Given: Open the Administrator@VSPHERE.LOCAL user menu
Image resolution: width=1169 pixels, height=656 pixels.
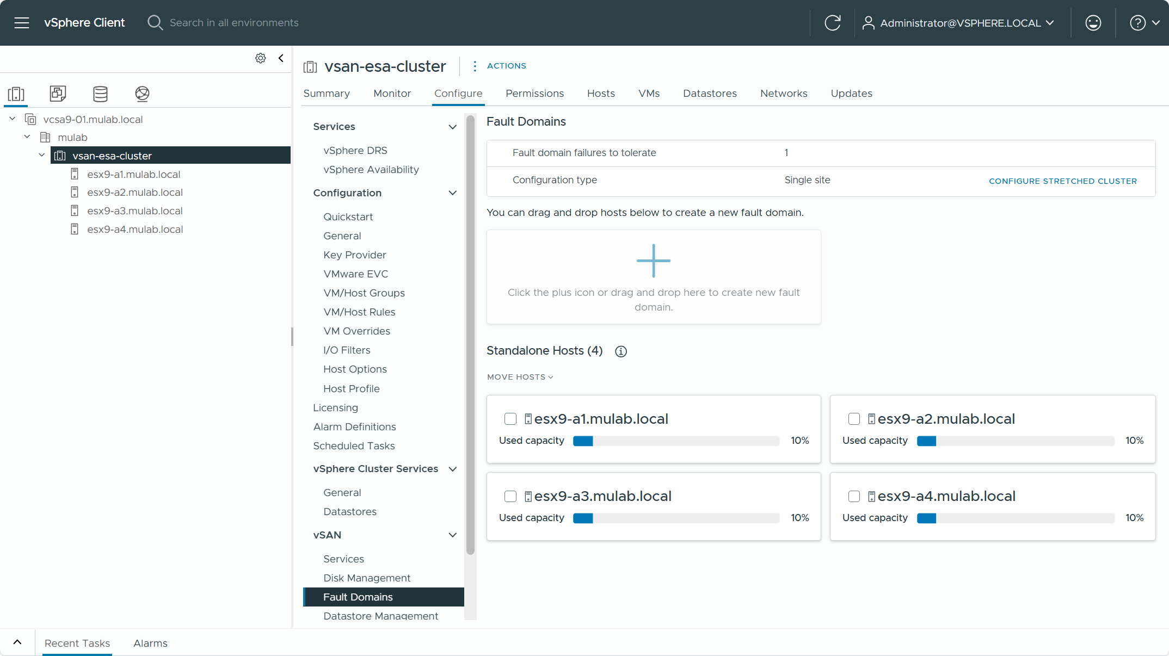Looking at the screenshot, I should 959,23.
